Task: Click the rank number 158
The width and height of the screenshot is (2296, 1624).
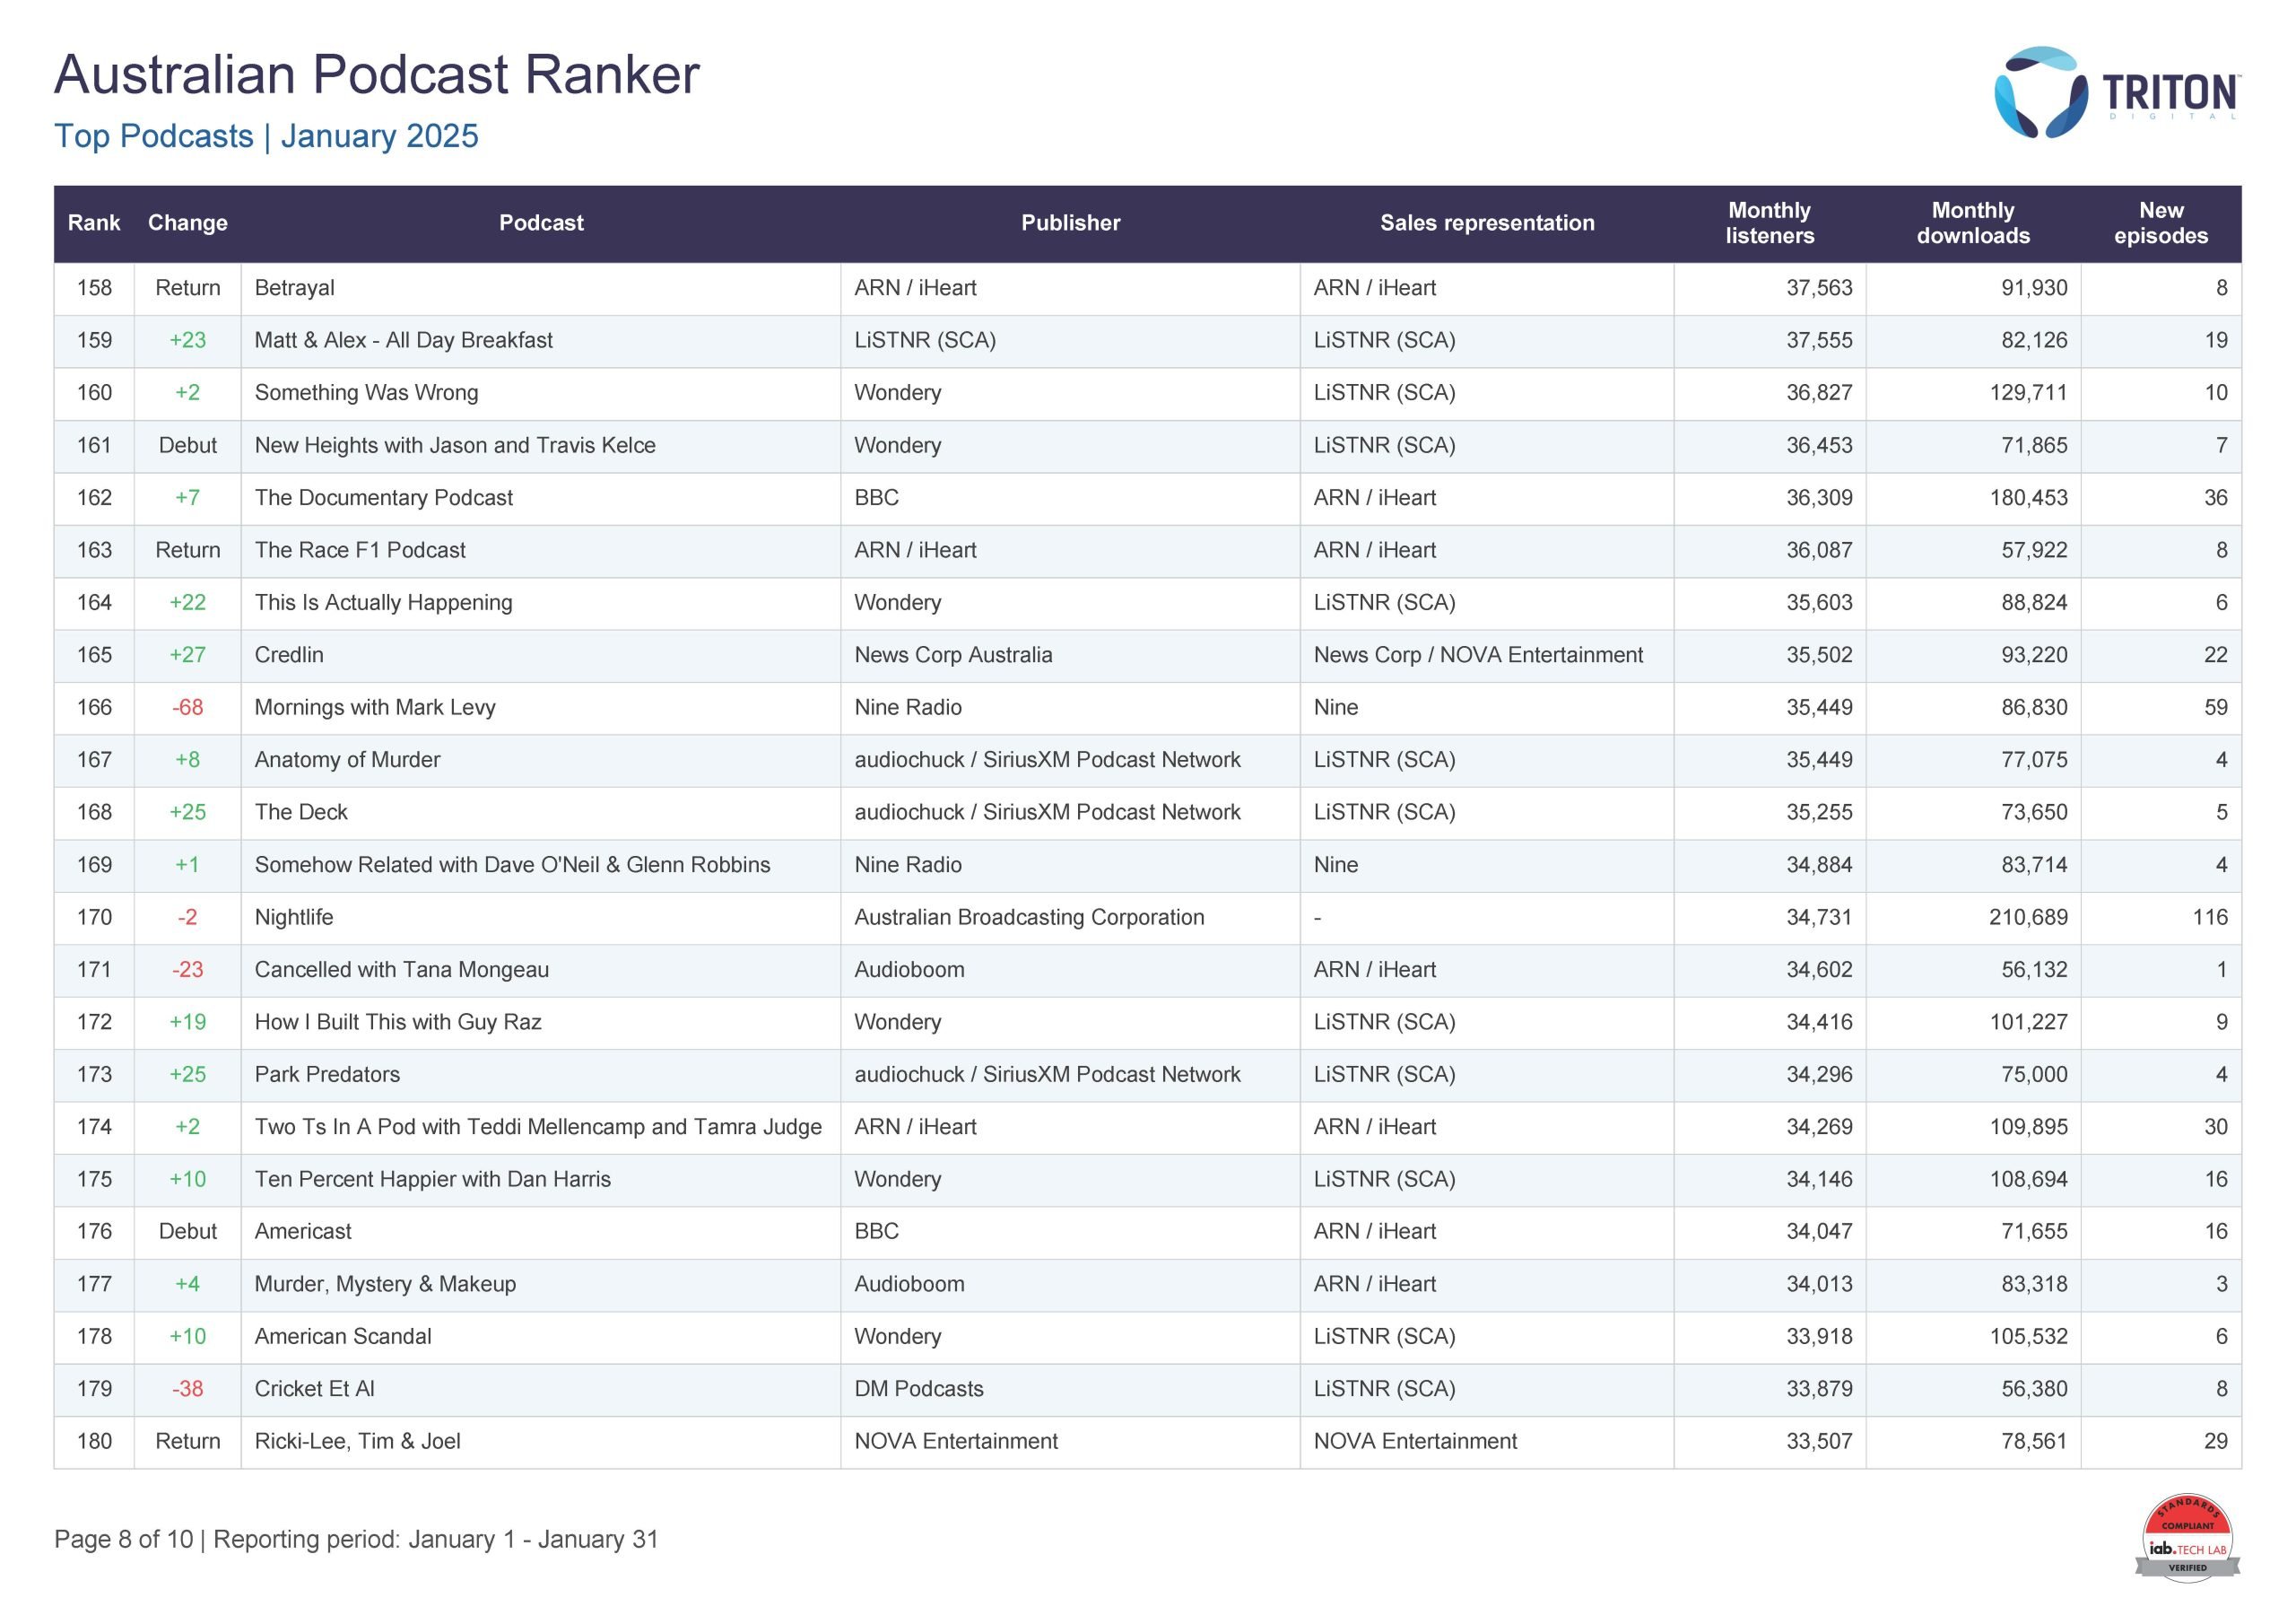Action: click(x=94, y=288)
